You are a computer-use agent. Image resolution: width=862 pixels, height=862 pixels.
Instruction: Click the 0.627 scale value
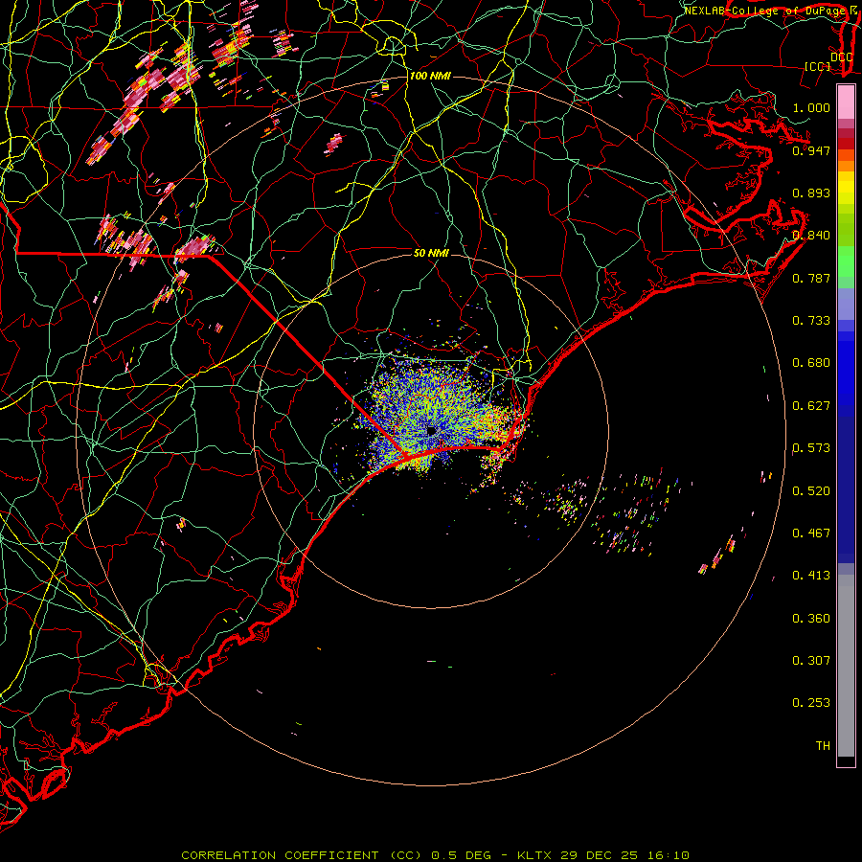tap(811, 406)
